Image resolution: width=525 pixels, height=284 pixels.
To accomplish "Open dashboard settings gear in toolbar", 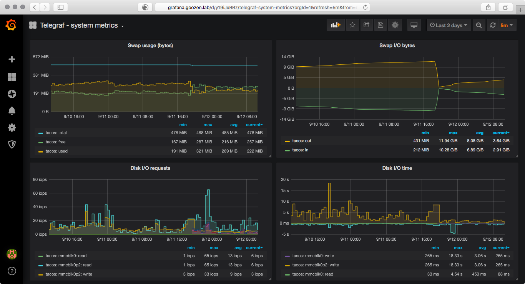I will point(395,25).
